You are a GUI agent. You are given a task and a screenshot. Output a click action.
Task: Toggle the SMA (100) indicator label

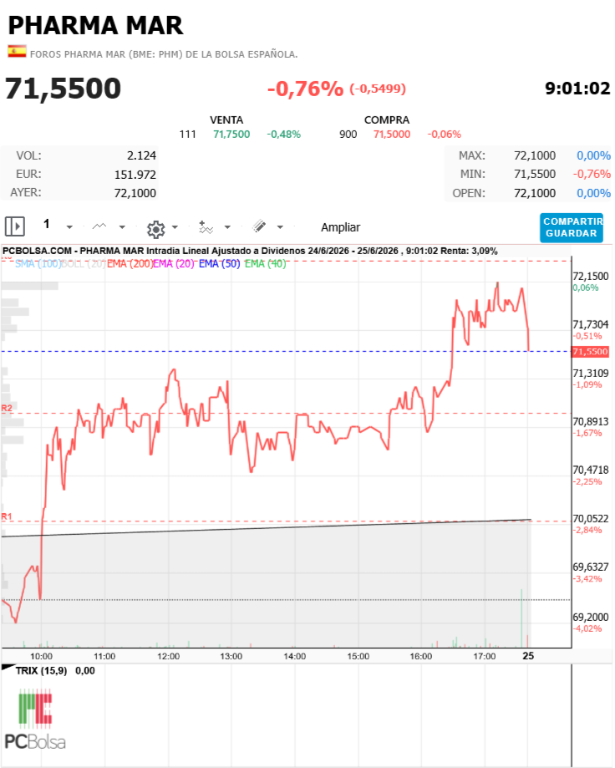38,263
